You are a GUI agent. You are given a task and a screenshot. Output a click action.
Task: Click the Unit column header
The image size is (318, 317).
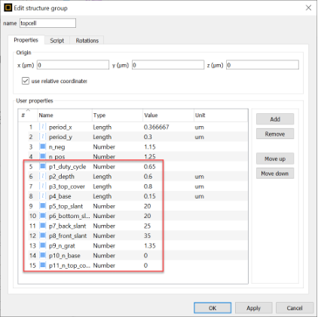[221, 115]
